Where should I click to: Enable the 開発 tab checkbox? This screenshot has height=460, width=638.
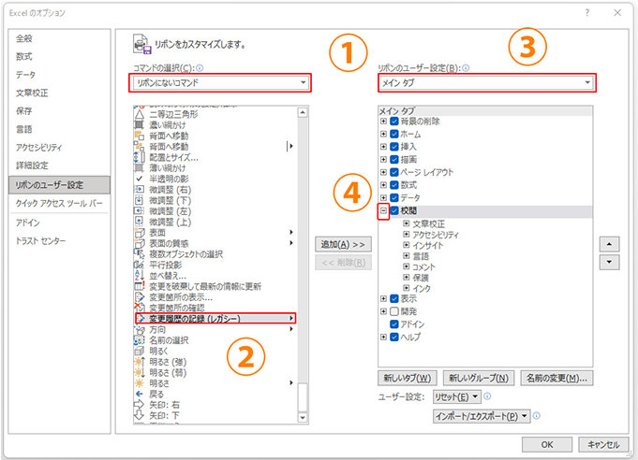[x=393, y=311]
